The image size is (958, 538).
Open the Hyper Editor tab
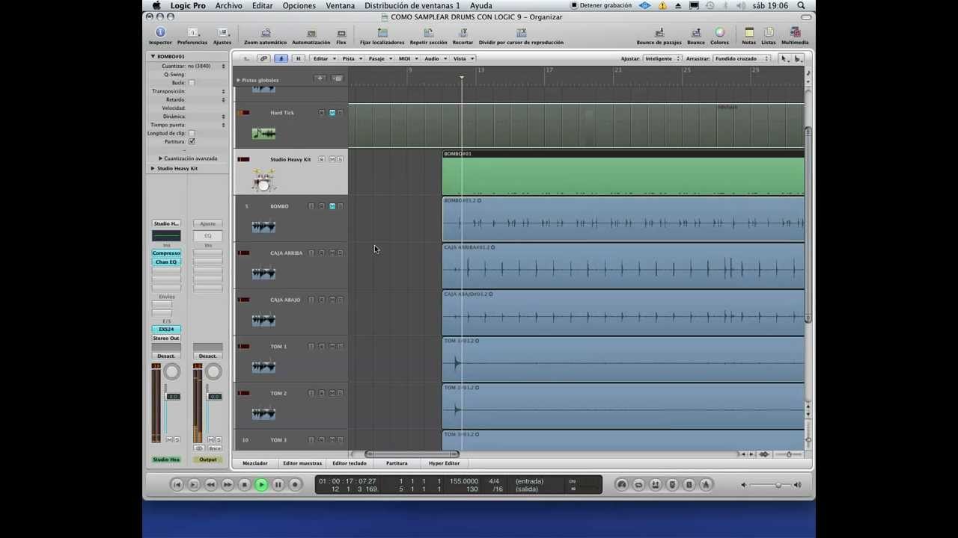pyautogui.click(x=445, y=463)
